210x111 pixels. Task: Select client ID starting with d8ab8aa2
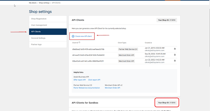88,49
